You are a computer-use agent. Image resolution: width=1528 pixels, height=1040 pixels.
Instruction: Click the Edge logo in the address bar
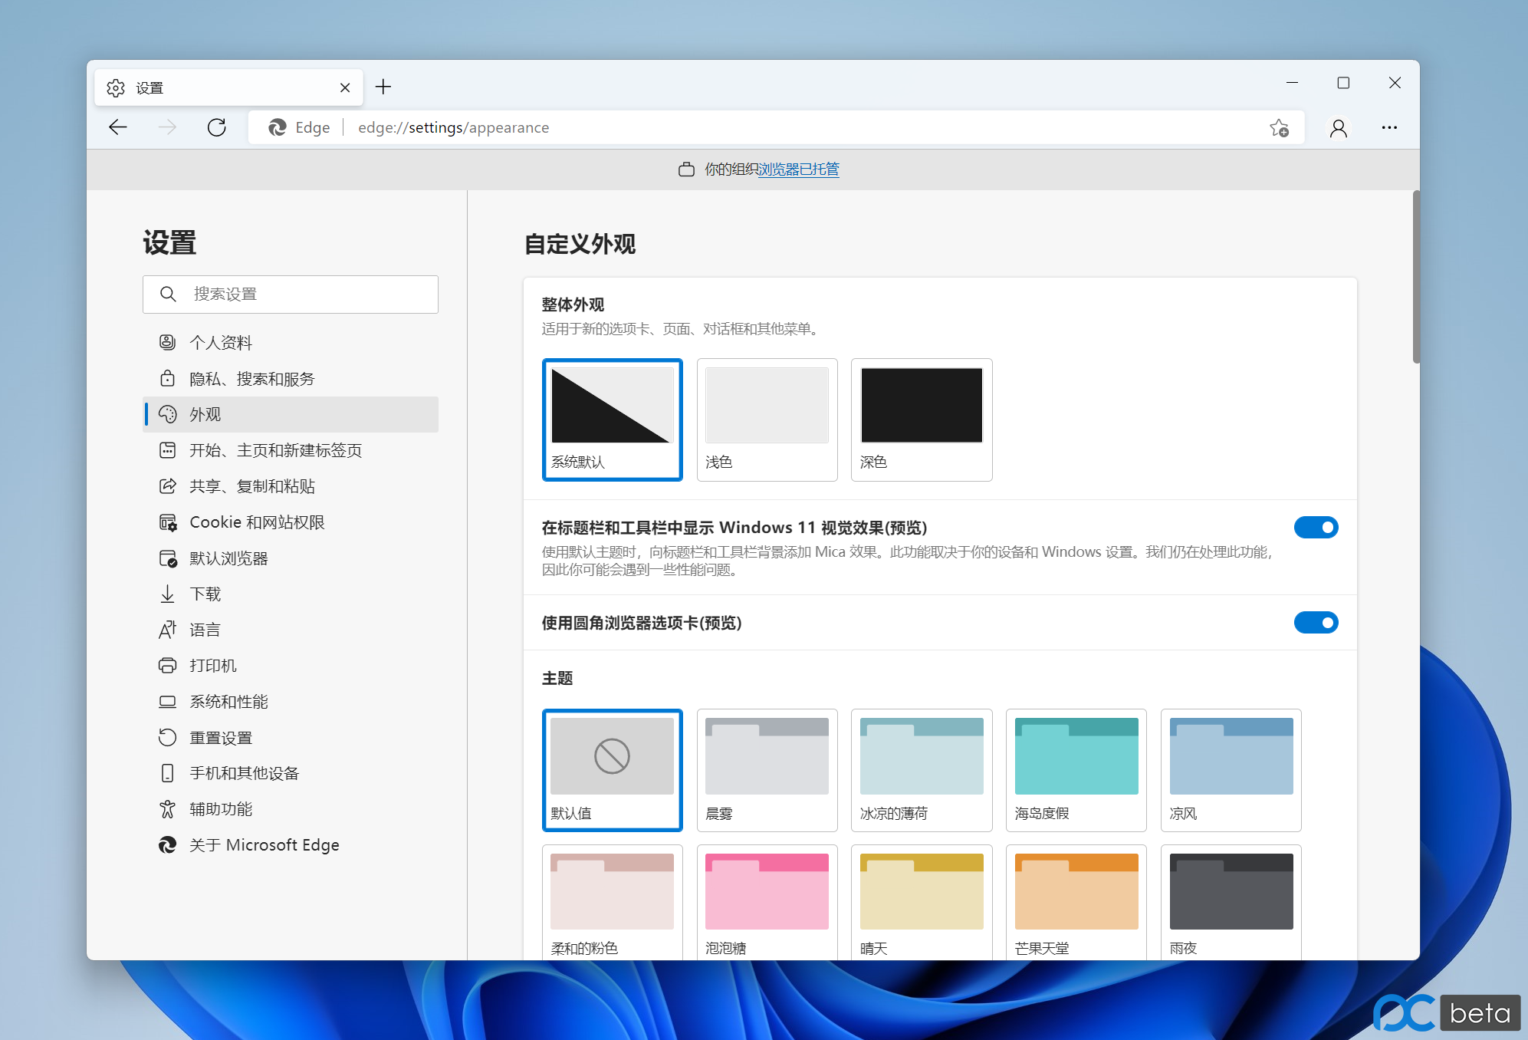278,127
